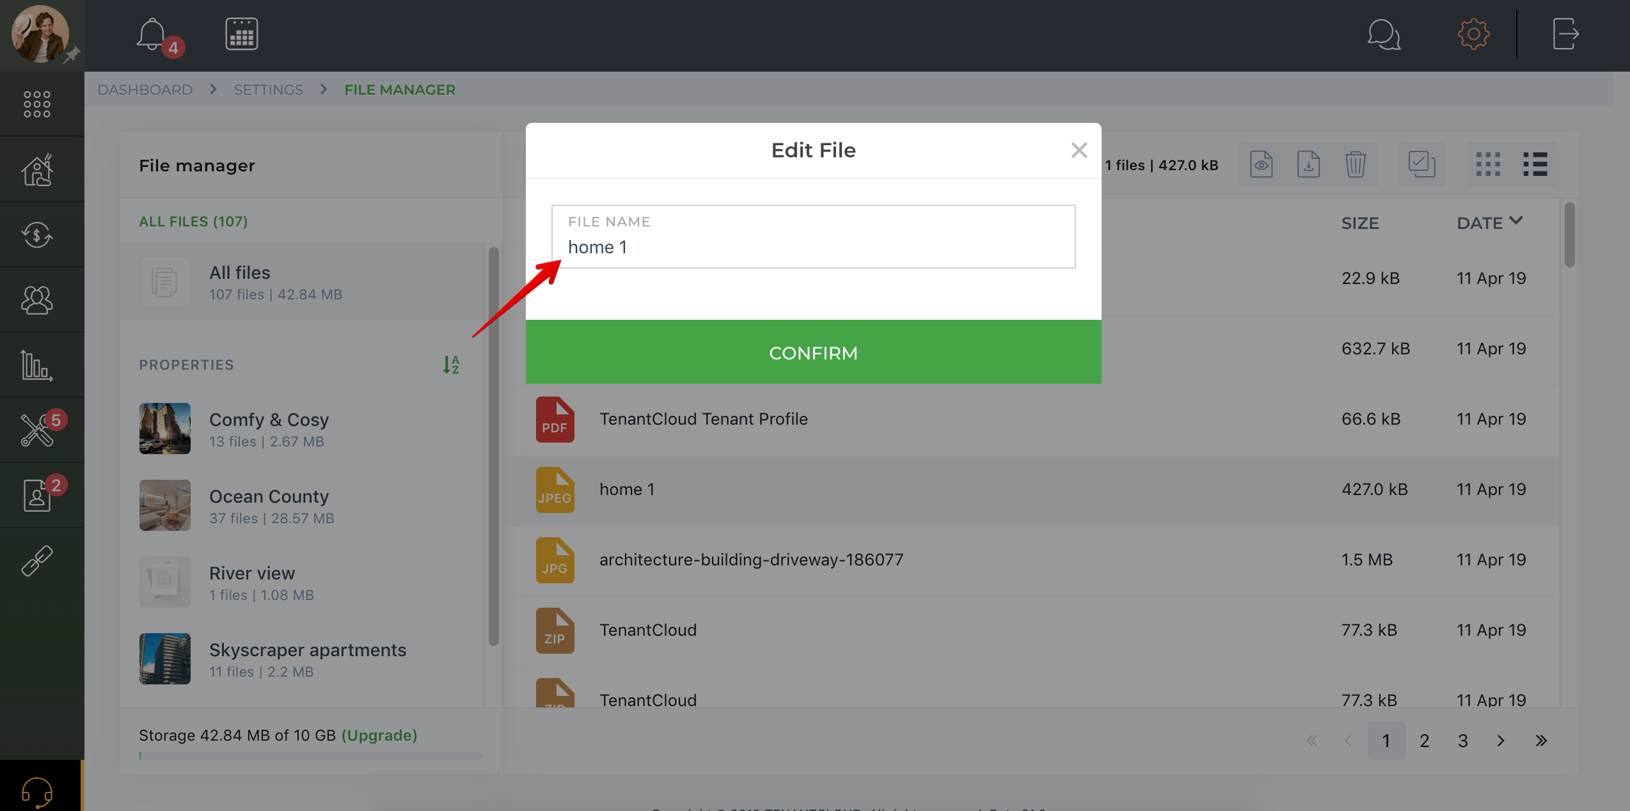Open the calendar icon in top bar
The height and width of the screenshot is (811, 1630).
pyautogui.click(x=241, y=34)
